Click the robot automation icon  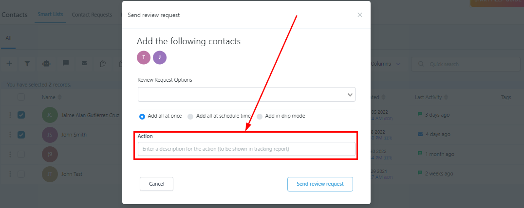(x=46, y=63)
